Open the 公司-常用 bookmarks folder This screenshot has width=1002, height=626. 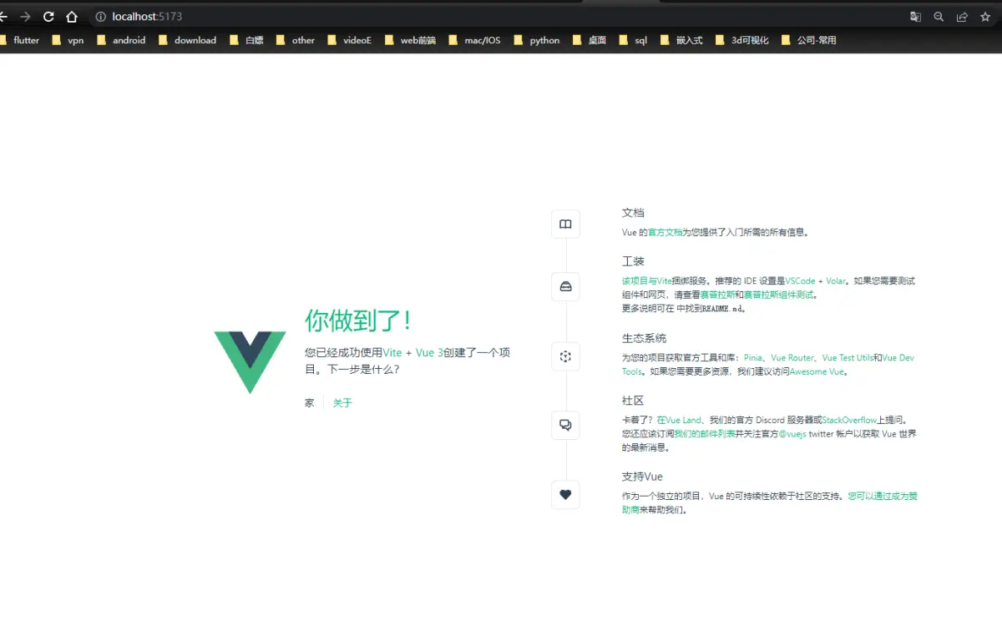coord(809,40)
